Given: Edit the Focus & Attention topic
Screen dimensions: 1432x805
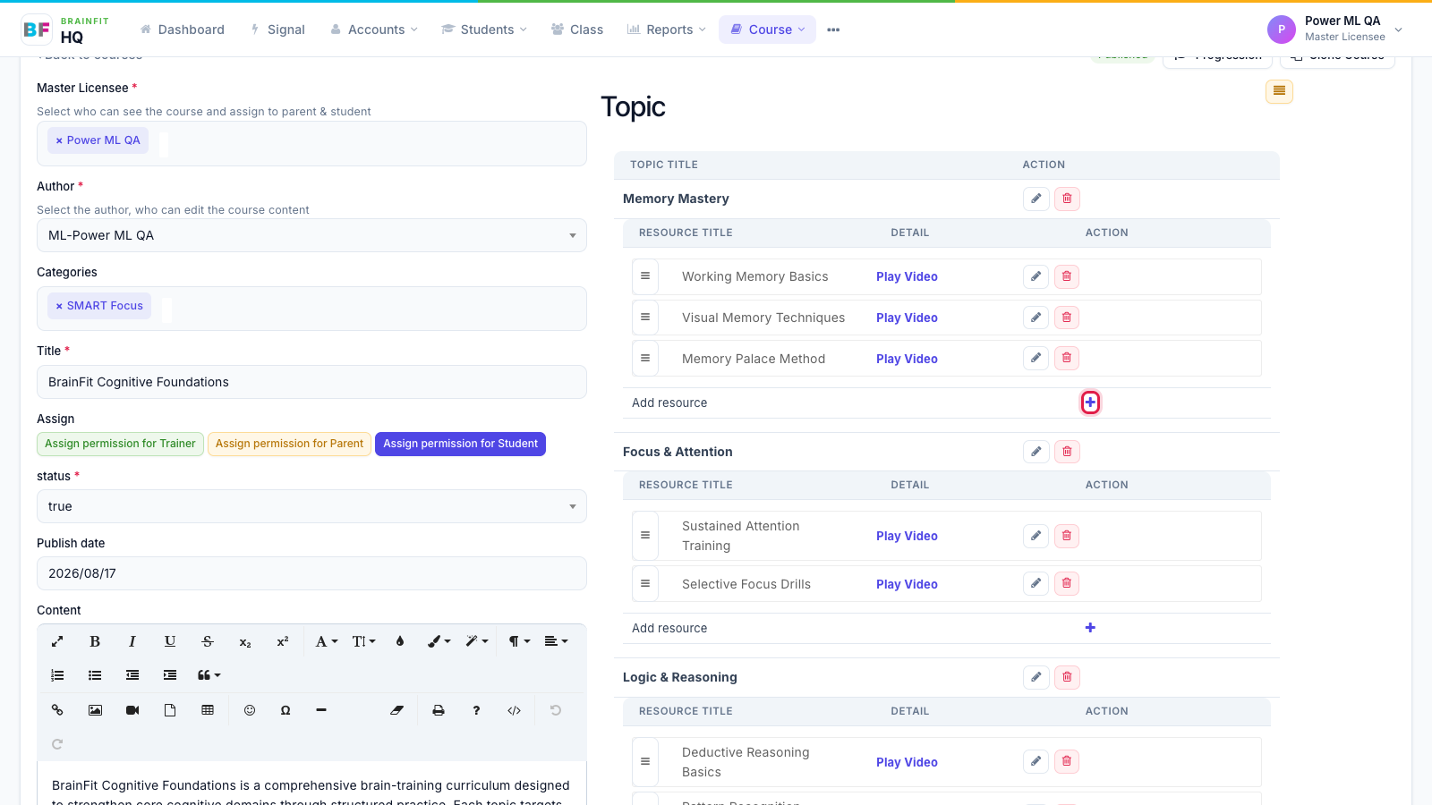Looking at the screenshot, I should (1036, 452).
